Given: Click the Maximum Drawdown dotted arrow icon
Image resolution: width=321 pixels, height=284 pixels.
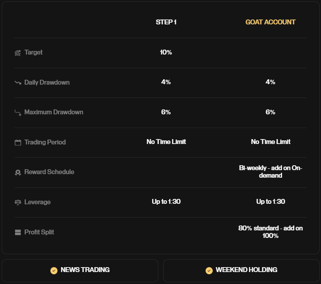Looking at the screenshot, I should click(x=18, y=113).
